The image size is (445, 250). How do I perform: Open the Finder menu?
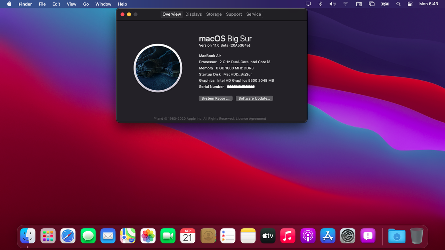(25, 4)
